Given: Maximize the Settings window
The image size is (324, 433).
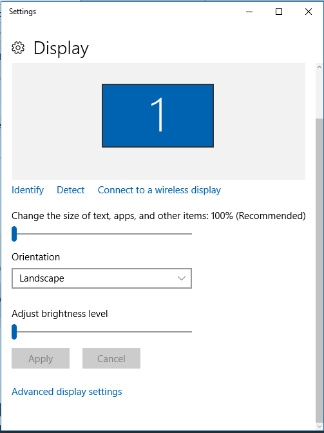Looking at the screenshot, I should tap(279, 12).
